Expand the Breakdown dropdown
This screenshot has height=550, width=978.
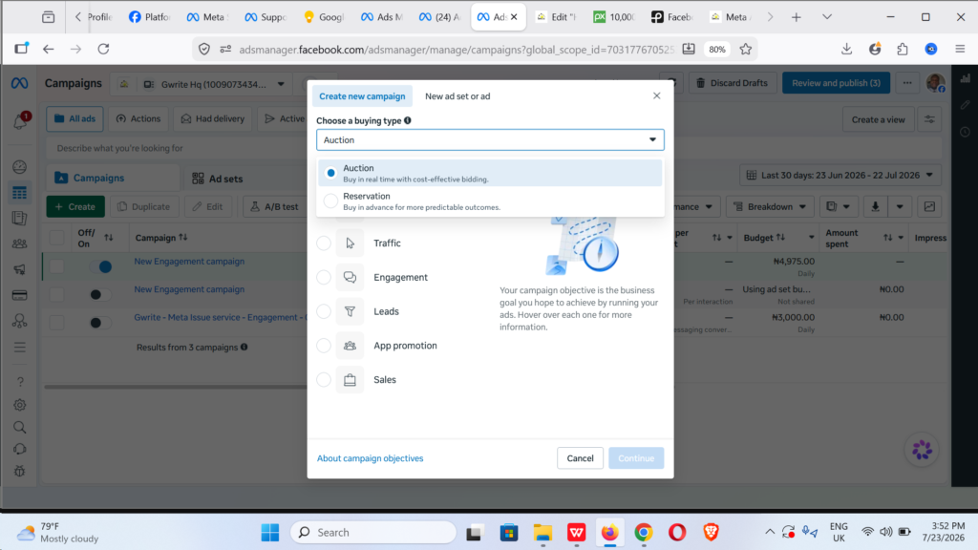(771, 206)
